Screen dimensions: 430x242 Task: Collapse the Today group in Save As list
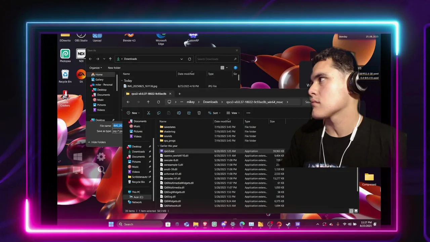[122, 81]
